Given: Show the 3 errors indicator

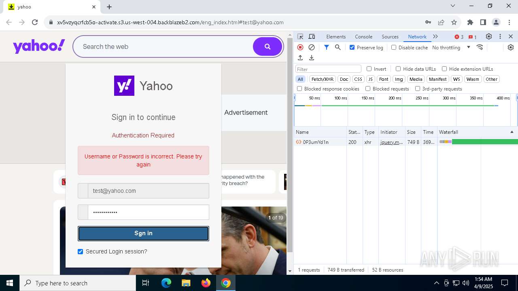Looking at the screenshot, I should tap(459, 37).
